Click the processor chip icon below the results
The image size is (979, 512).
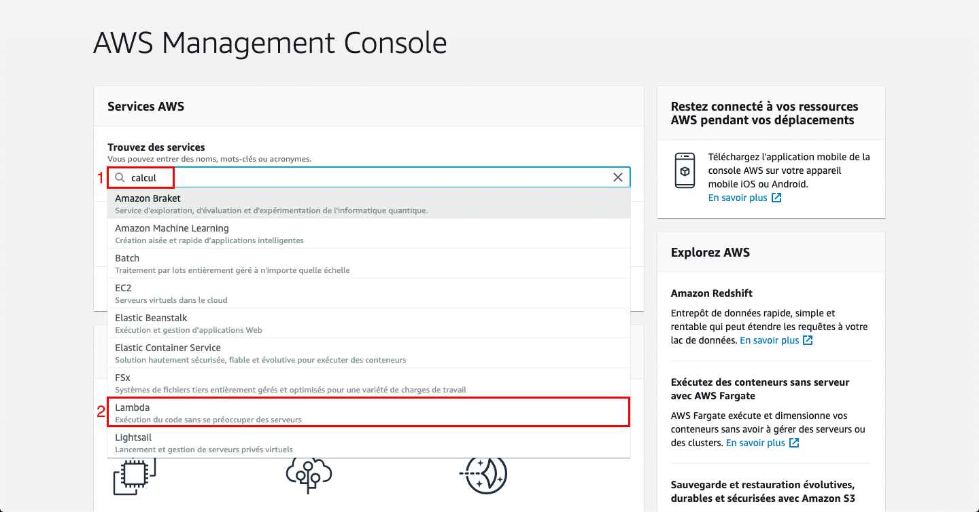135,476
